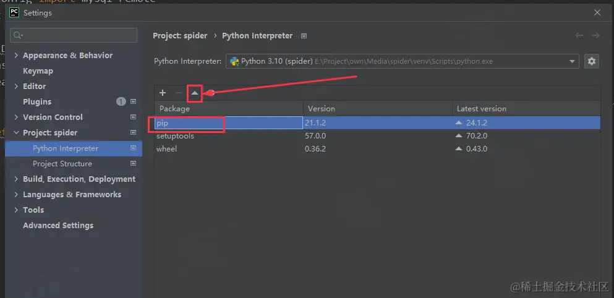Collapse the Project: spider section
614x298 pixels.
tap(16, 132)
